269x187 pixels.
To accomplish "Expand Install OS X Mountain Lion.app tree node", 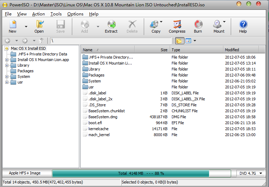I will tap(7, 60).
